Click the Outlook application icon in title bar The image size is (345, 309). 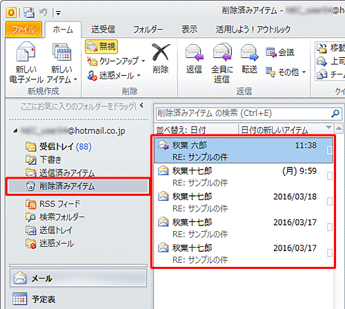point(11,12)
